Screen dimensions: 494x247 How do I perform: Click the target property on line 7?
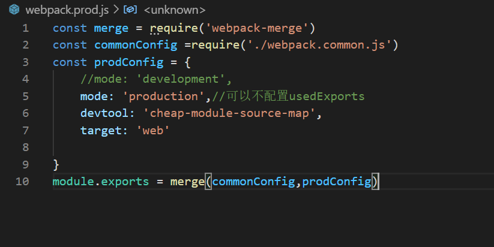[x=101, y=130]
